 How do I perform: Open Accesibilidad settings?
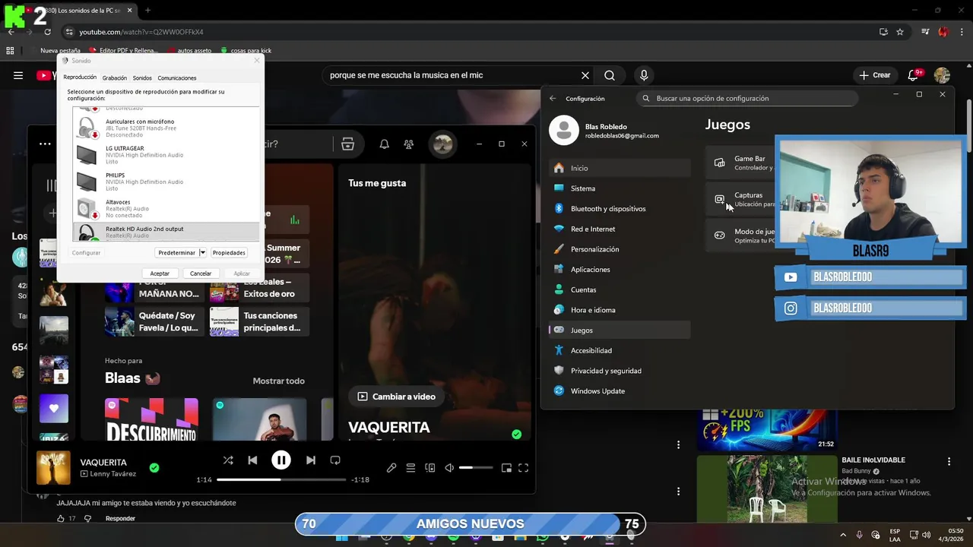[620, 350]
